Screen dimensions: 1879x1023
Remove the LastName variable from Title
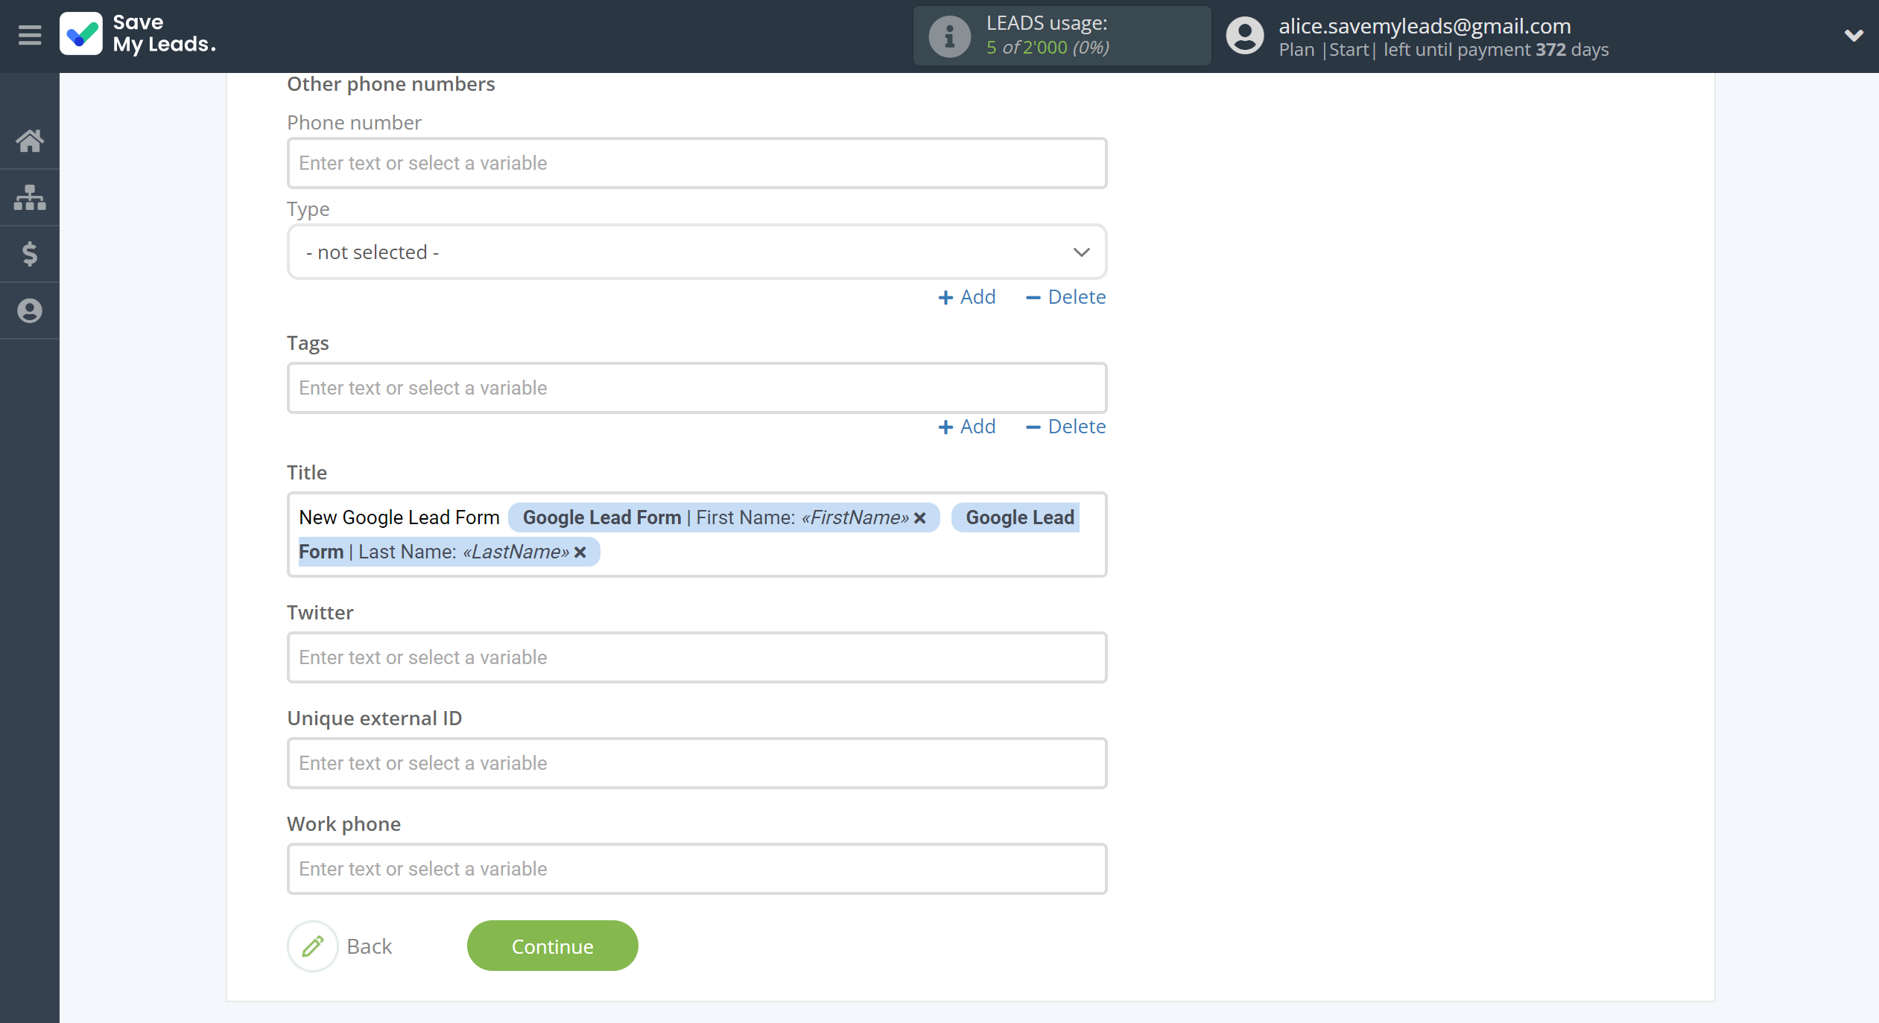tap(580, 552)
